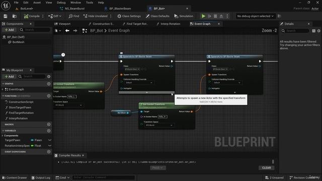Switch to the BotLevel tab
322x181 pixels.
tap(27, 9)
